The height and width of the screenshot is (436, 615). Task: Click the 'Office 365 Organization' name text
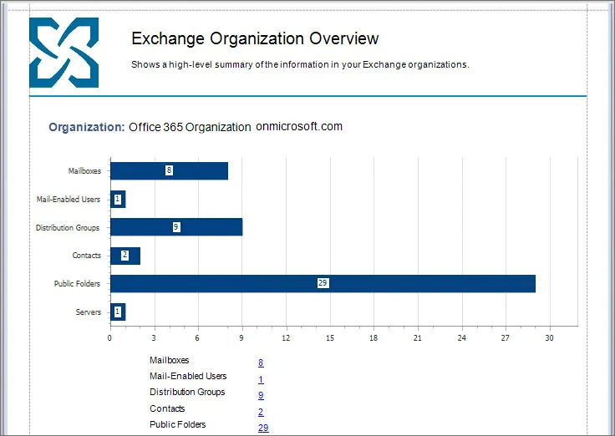190,127
